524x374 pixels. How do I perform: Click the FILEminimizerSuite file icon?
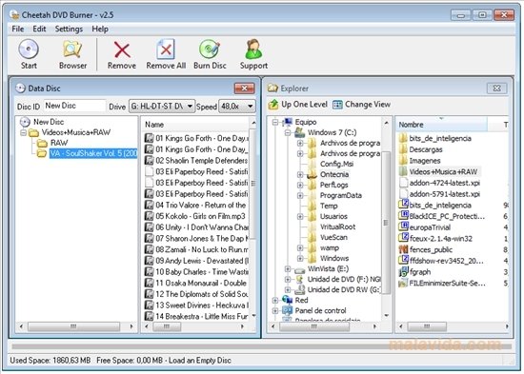[404, 283]
